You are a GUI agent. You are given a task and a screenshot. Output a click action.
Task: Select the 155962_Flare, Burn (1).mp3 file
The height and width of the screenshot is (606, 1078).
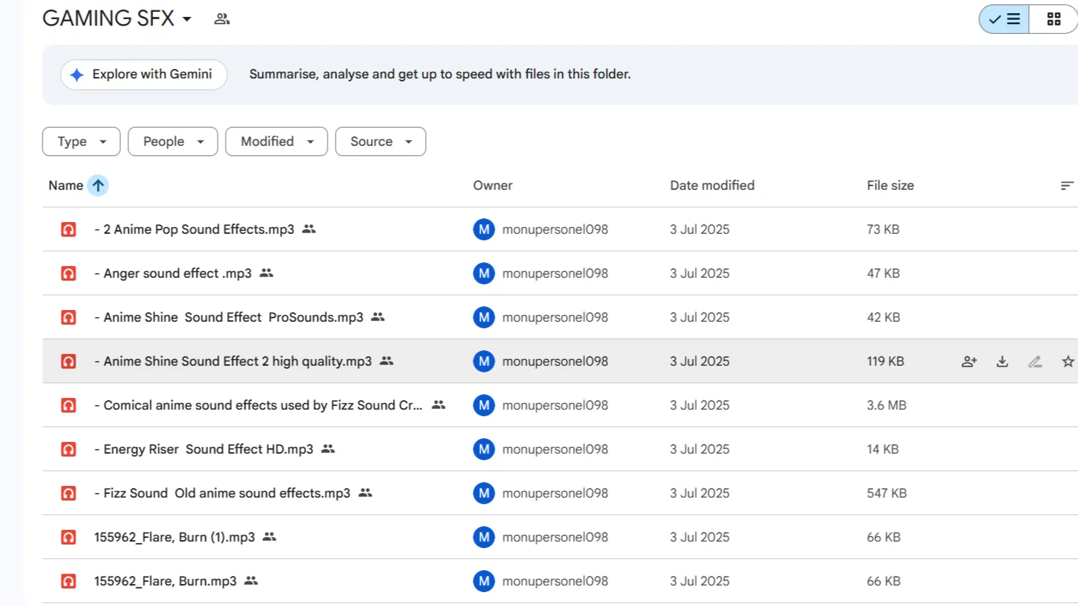174,537
